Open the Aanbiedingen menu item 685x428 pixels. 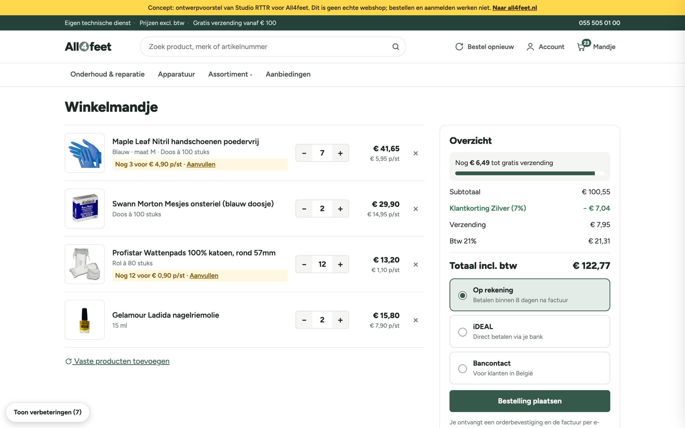[x=288, y=74]
